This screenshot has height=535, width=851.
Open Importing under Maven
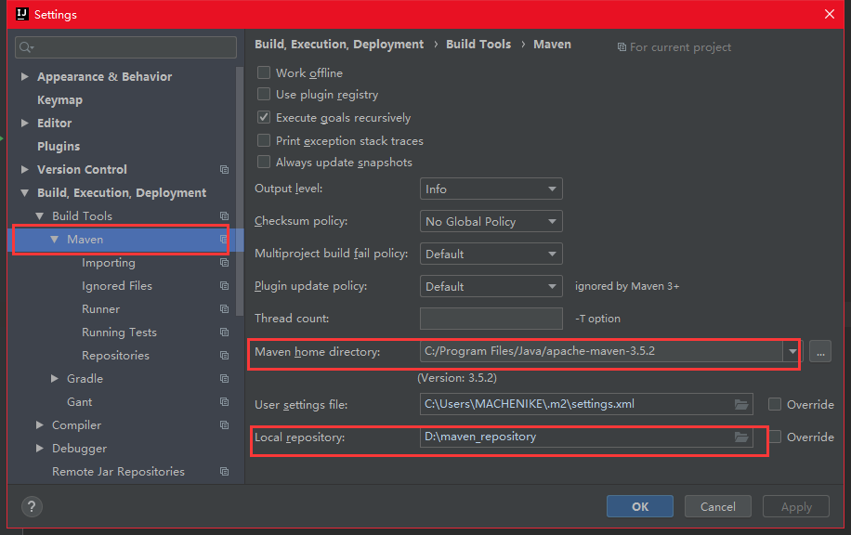pos(109,263)
